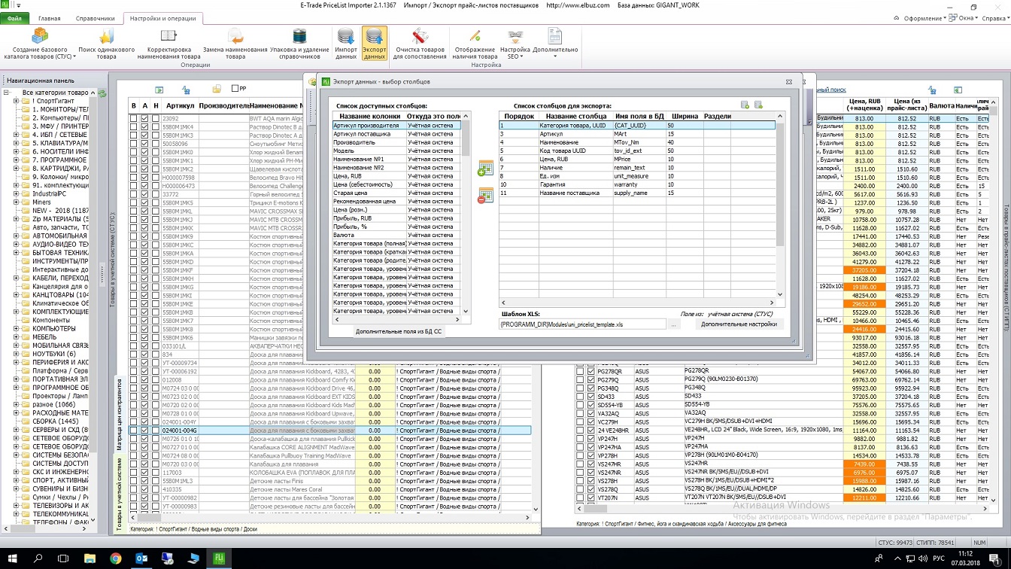
Task: Click the green add-column icon in export dialog
Action: [484, 169]
